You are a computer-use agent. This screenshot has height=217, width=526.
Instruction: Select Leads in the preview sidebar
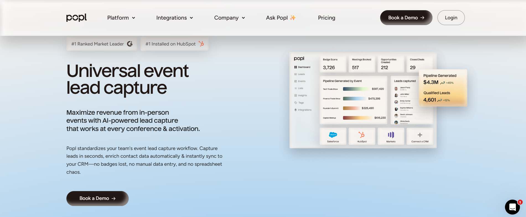[x=300, y=74]
